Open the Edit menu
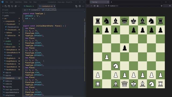Viewport: 172px width, 97px height. pos(11,2)
